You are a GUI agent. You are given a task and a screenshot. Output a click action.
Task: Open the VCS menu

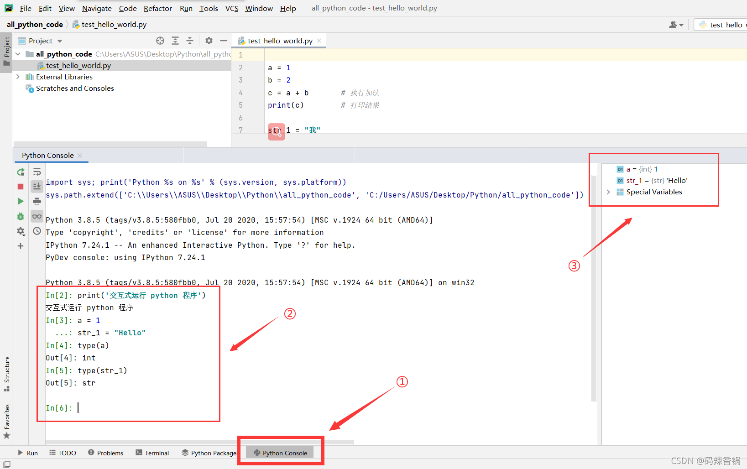click(x=232, y=8)
